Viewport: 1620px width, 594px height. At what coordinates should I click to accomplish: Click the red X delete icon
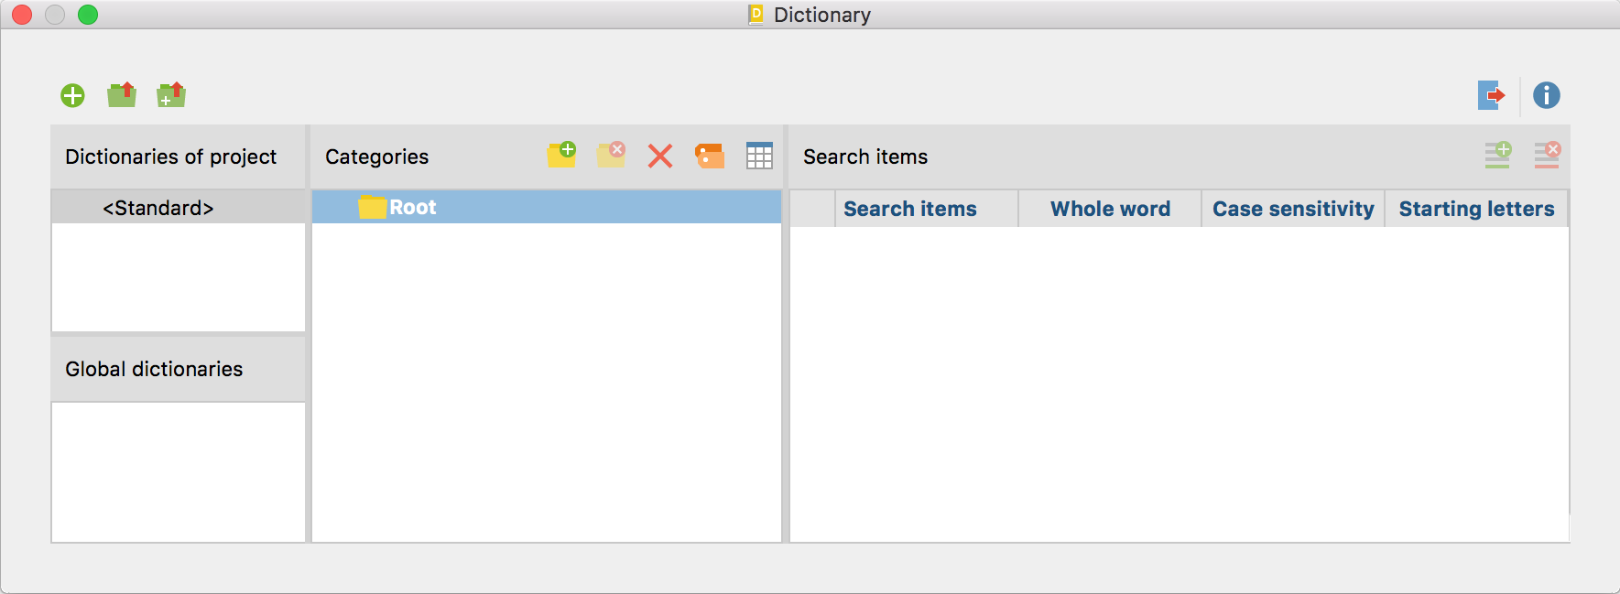coord(660,156)
